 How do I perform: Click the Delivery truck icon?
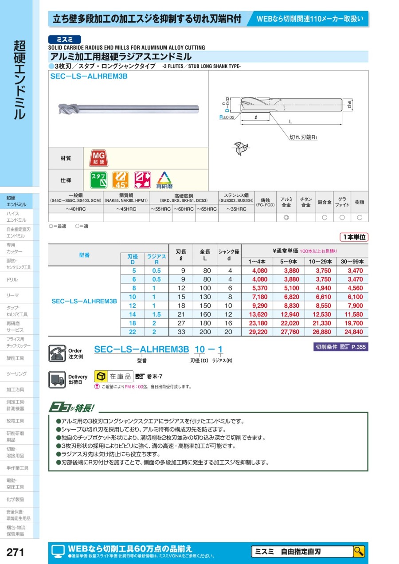[x=56, y=380]
